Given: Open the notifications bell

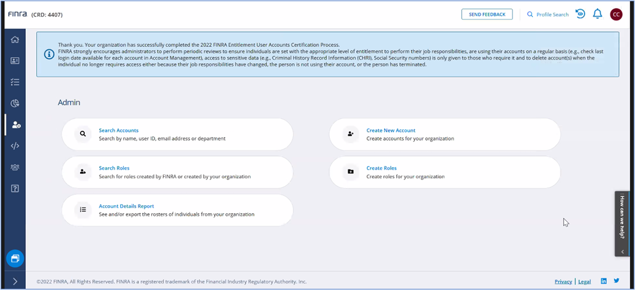Looking at the screenshot, I should click(597, 14).
